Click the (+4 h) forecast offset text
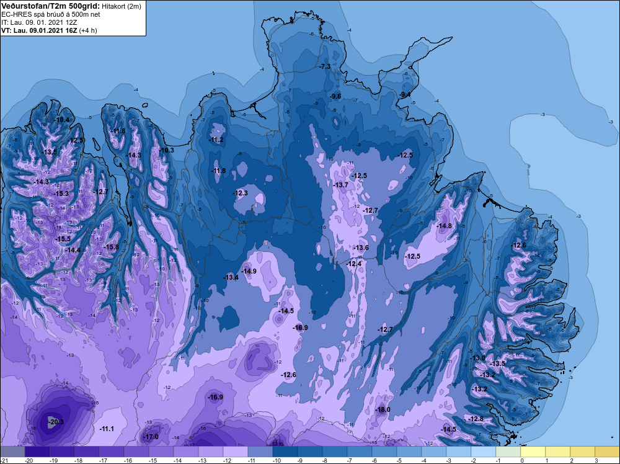Screen dimensions: 620x464 pyautogui.click(x=88, y=30)
